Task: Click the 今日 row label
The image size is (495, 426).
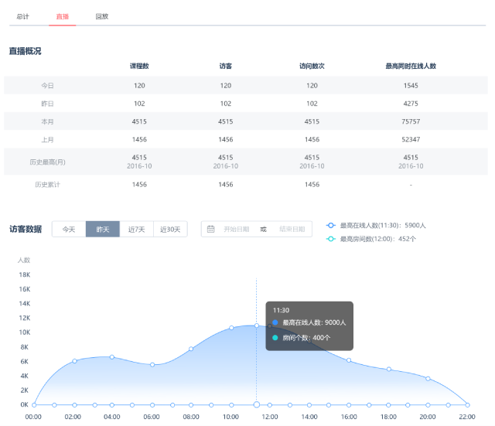Action: point(48,86)
